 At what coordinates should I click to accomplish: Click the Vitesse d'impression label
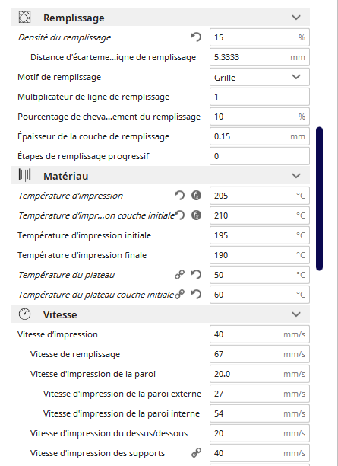coord(58,334)
